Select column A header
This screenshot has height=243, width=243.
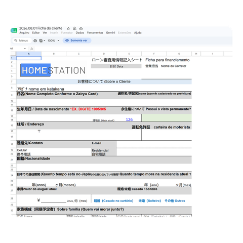pyautogui.click(x=29, y=54)
